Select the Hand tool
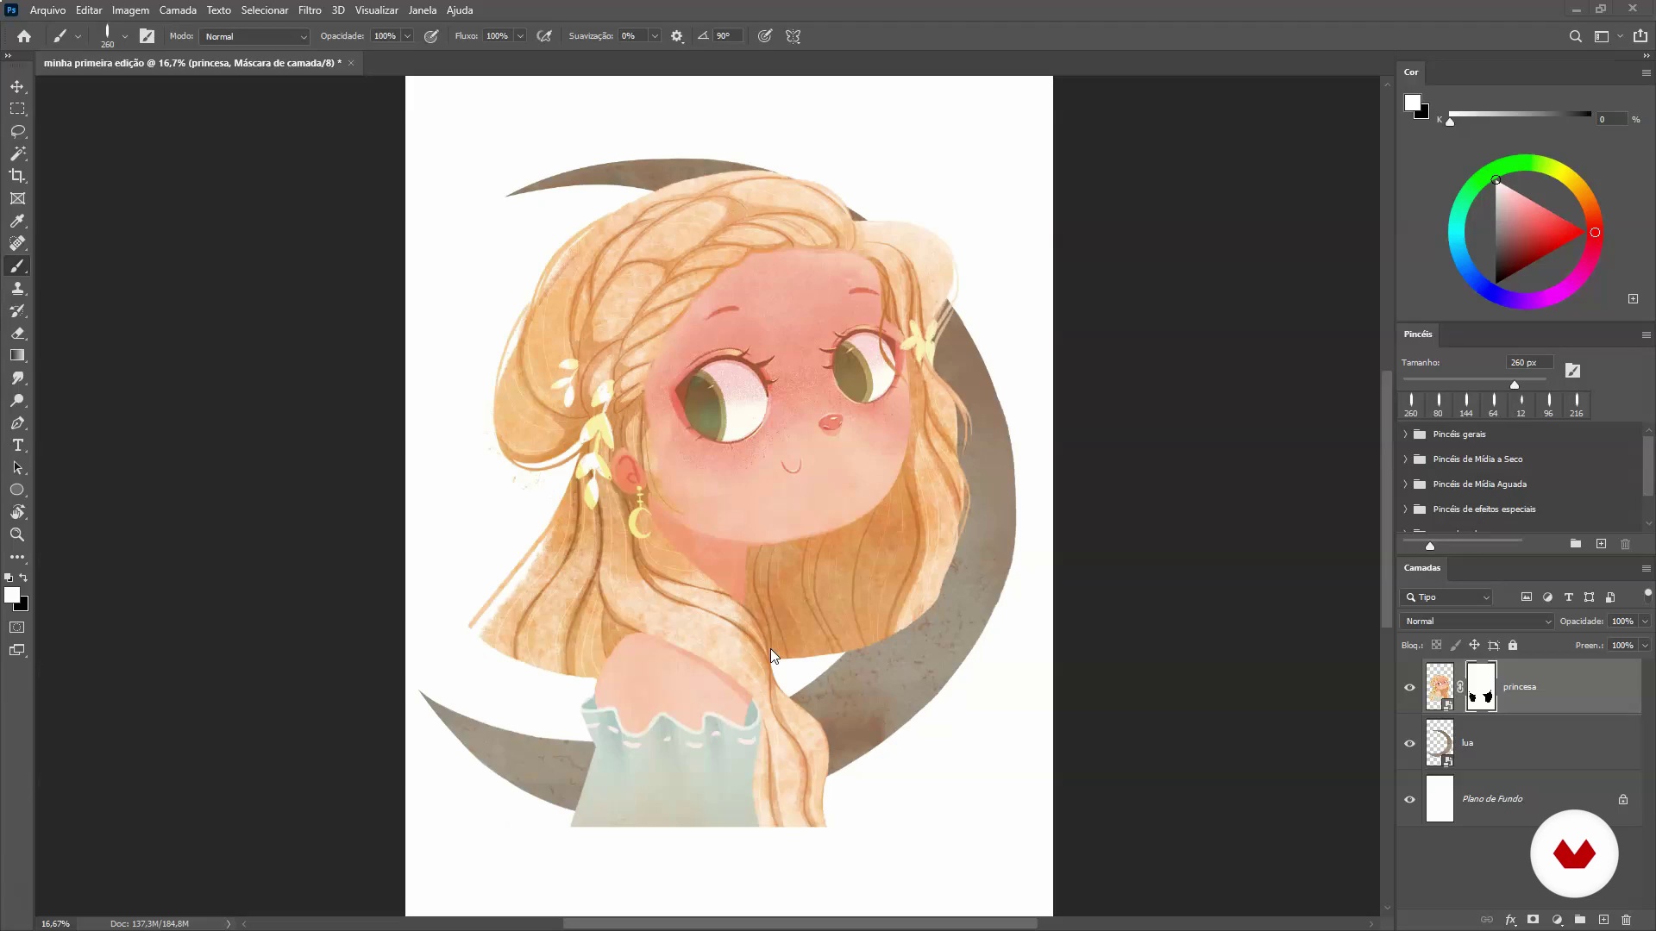Screen dimensions: 1656x931 click(x=17, y=513)
